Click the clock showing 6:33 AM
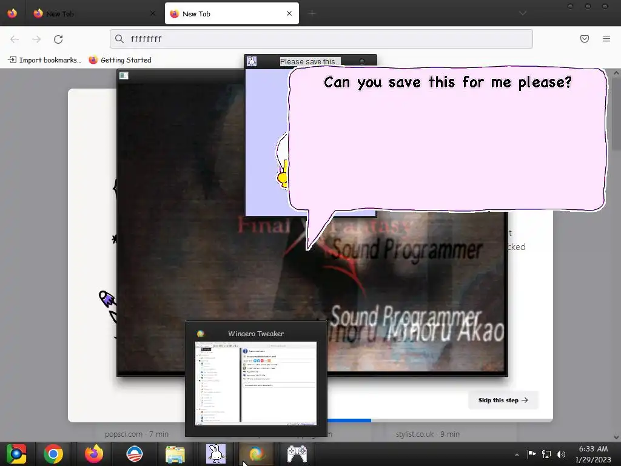The height and width of the screenshot is (466, 621). pos(593,454)
